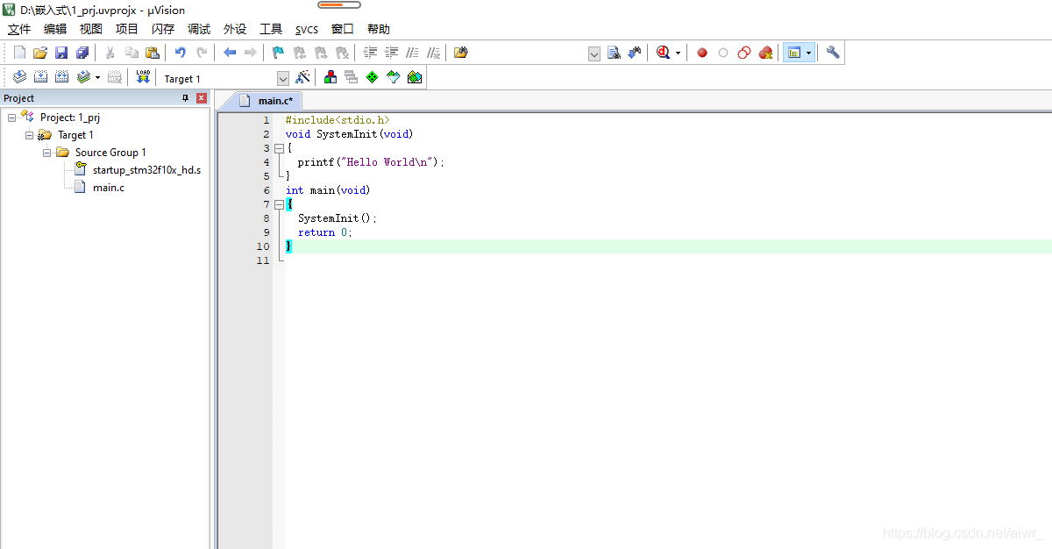The image size is (1052, 549).
Task: Open Options for Target (magic wand icon)
Action: 302,77
